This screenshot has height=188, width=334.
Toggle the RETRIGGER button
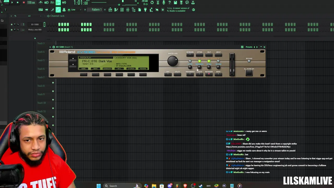pos(209,74)
